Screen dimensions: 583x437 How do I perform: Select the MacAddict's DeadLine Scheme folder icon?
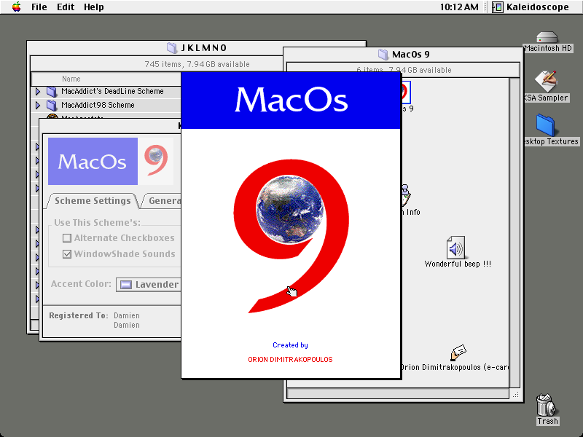52,92
